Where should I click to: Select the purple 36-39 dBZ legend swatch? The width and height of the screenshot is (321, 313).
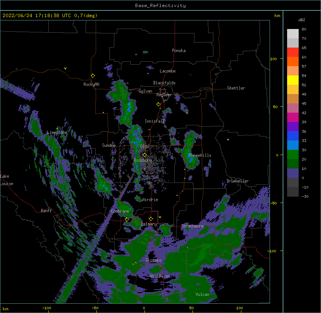coord(293,127)
